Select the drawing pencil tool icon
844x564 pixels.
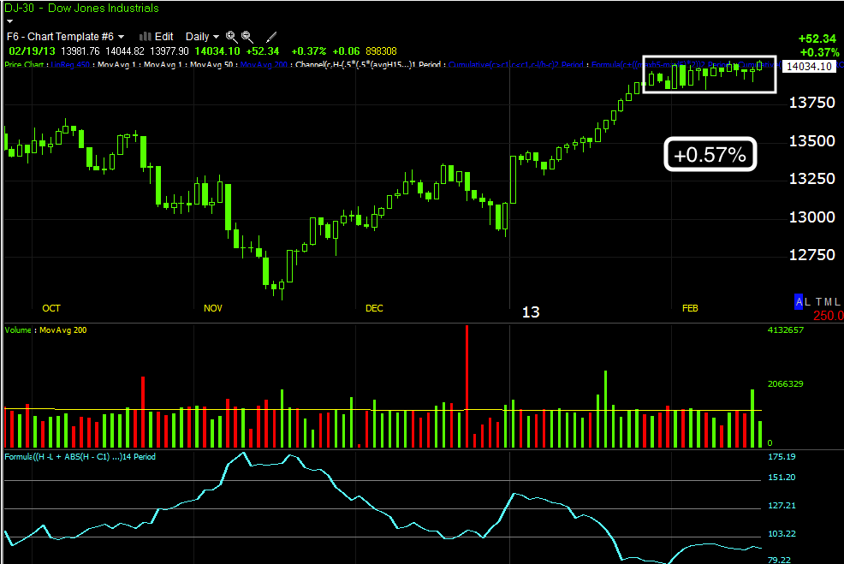(271, 37)
